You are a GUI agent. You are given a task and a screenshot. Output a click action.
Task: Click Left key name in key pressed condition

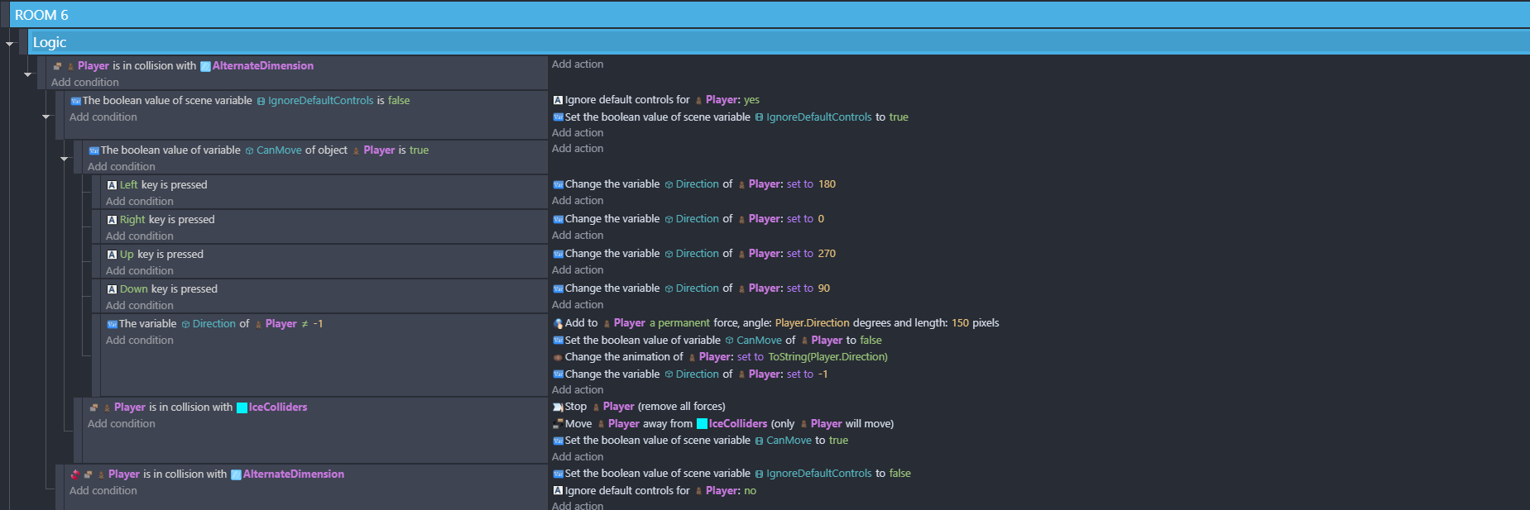click(x=129, y=185)
